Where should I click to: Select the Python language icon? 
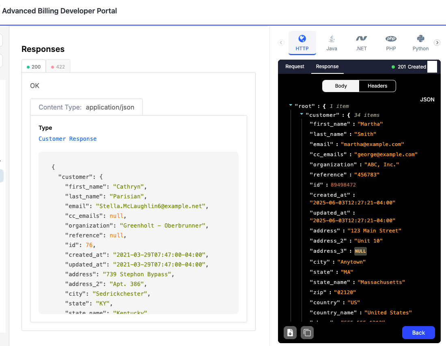click(420, 43)
